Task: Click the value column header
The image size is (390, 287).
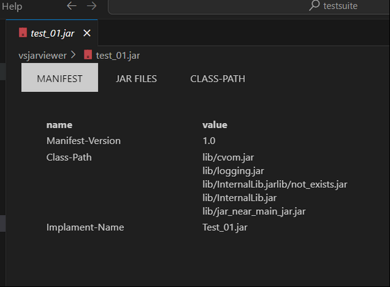Action: [214, 125]
